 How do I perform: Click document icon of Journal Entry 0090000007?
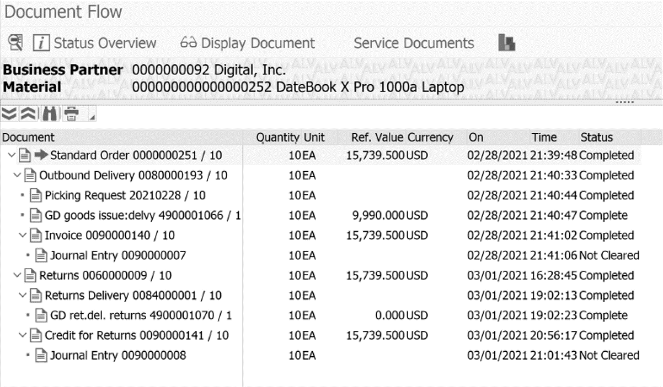[x=41, y=255]
